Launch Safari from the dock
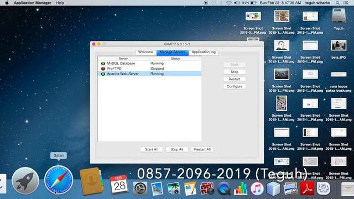This screenshot has height=199, width=354. (x=59, y=180)
